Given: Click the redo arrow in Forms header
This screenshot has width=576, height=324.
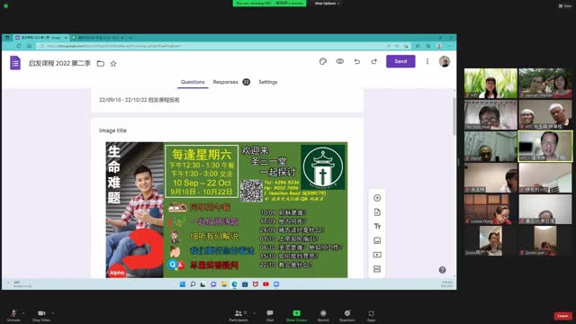Looking at the screenshot, I should [x=374, y=61].
